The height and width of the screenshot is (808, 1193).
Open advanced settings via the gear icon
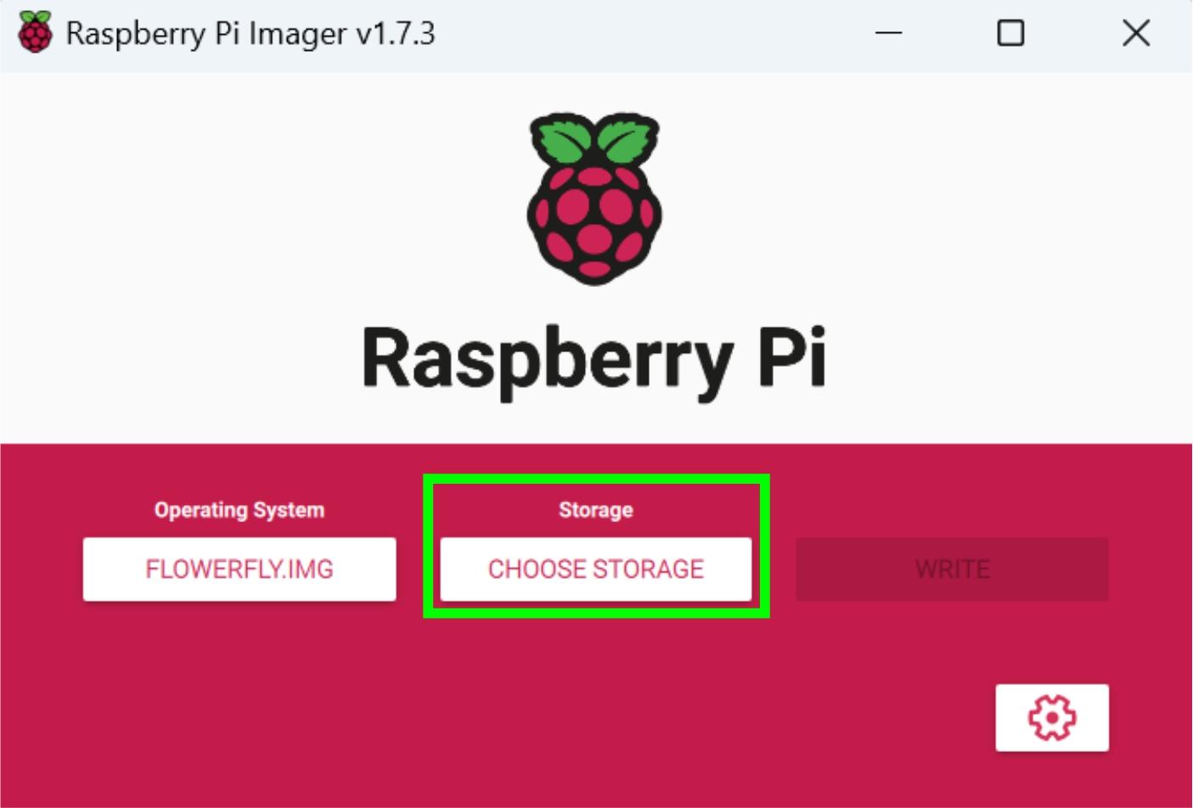(1052, 717)
